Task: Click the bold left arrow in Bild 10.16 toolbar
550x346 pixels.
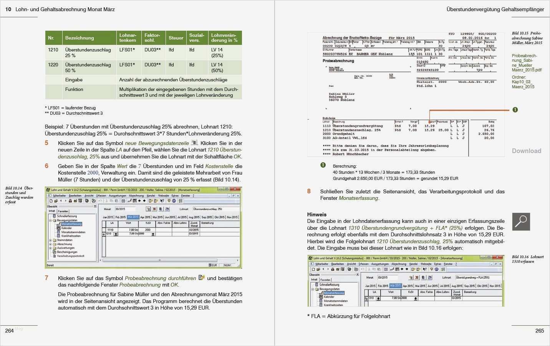Action: [402, 269]
